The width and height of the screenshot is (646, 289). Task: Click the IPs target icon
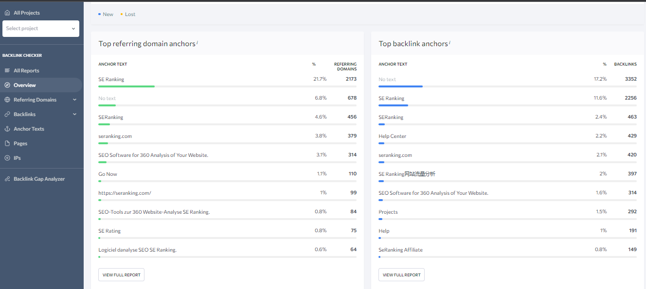click(x=7, y=158)
